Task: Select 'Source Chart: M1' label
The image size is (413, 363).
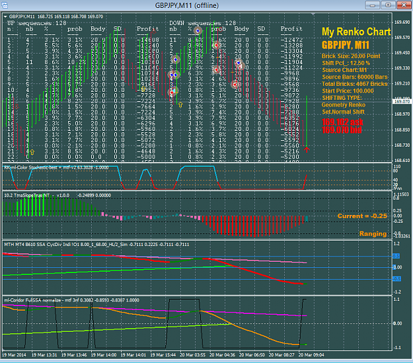Action: pyautogui.click(x=344, y=70)
